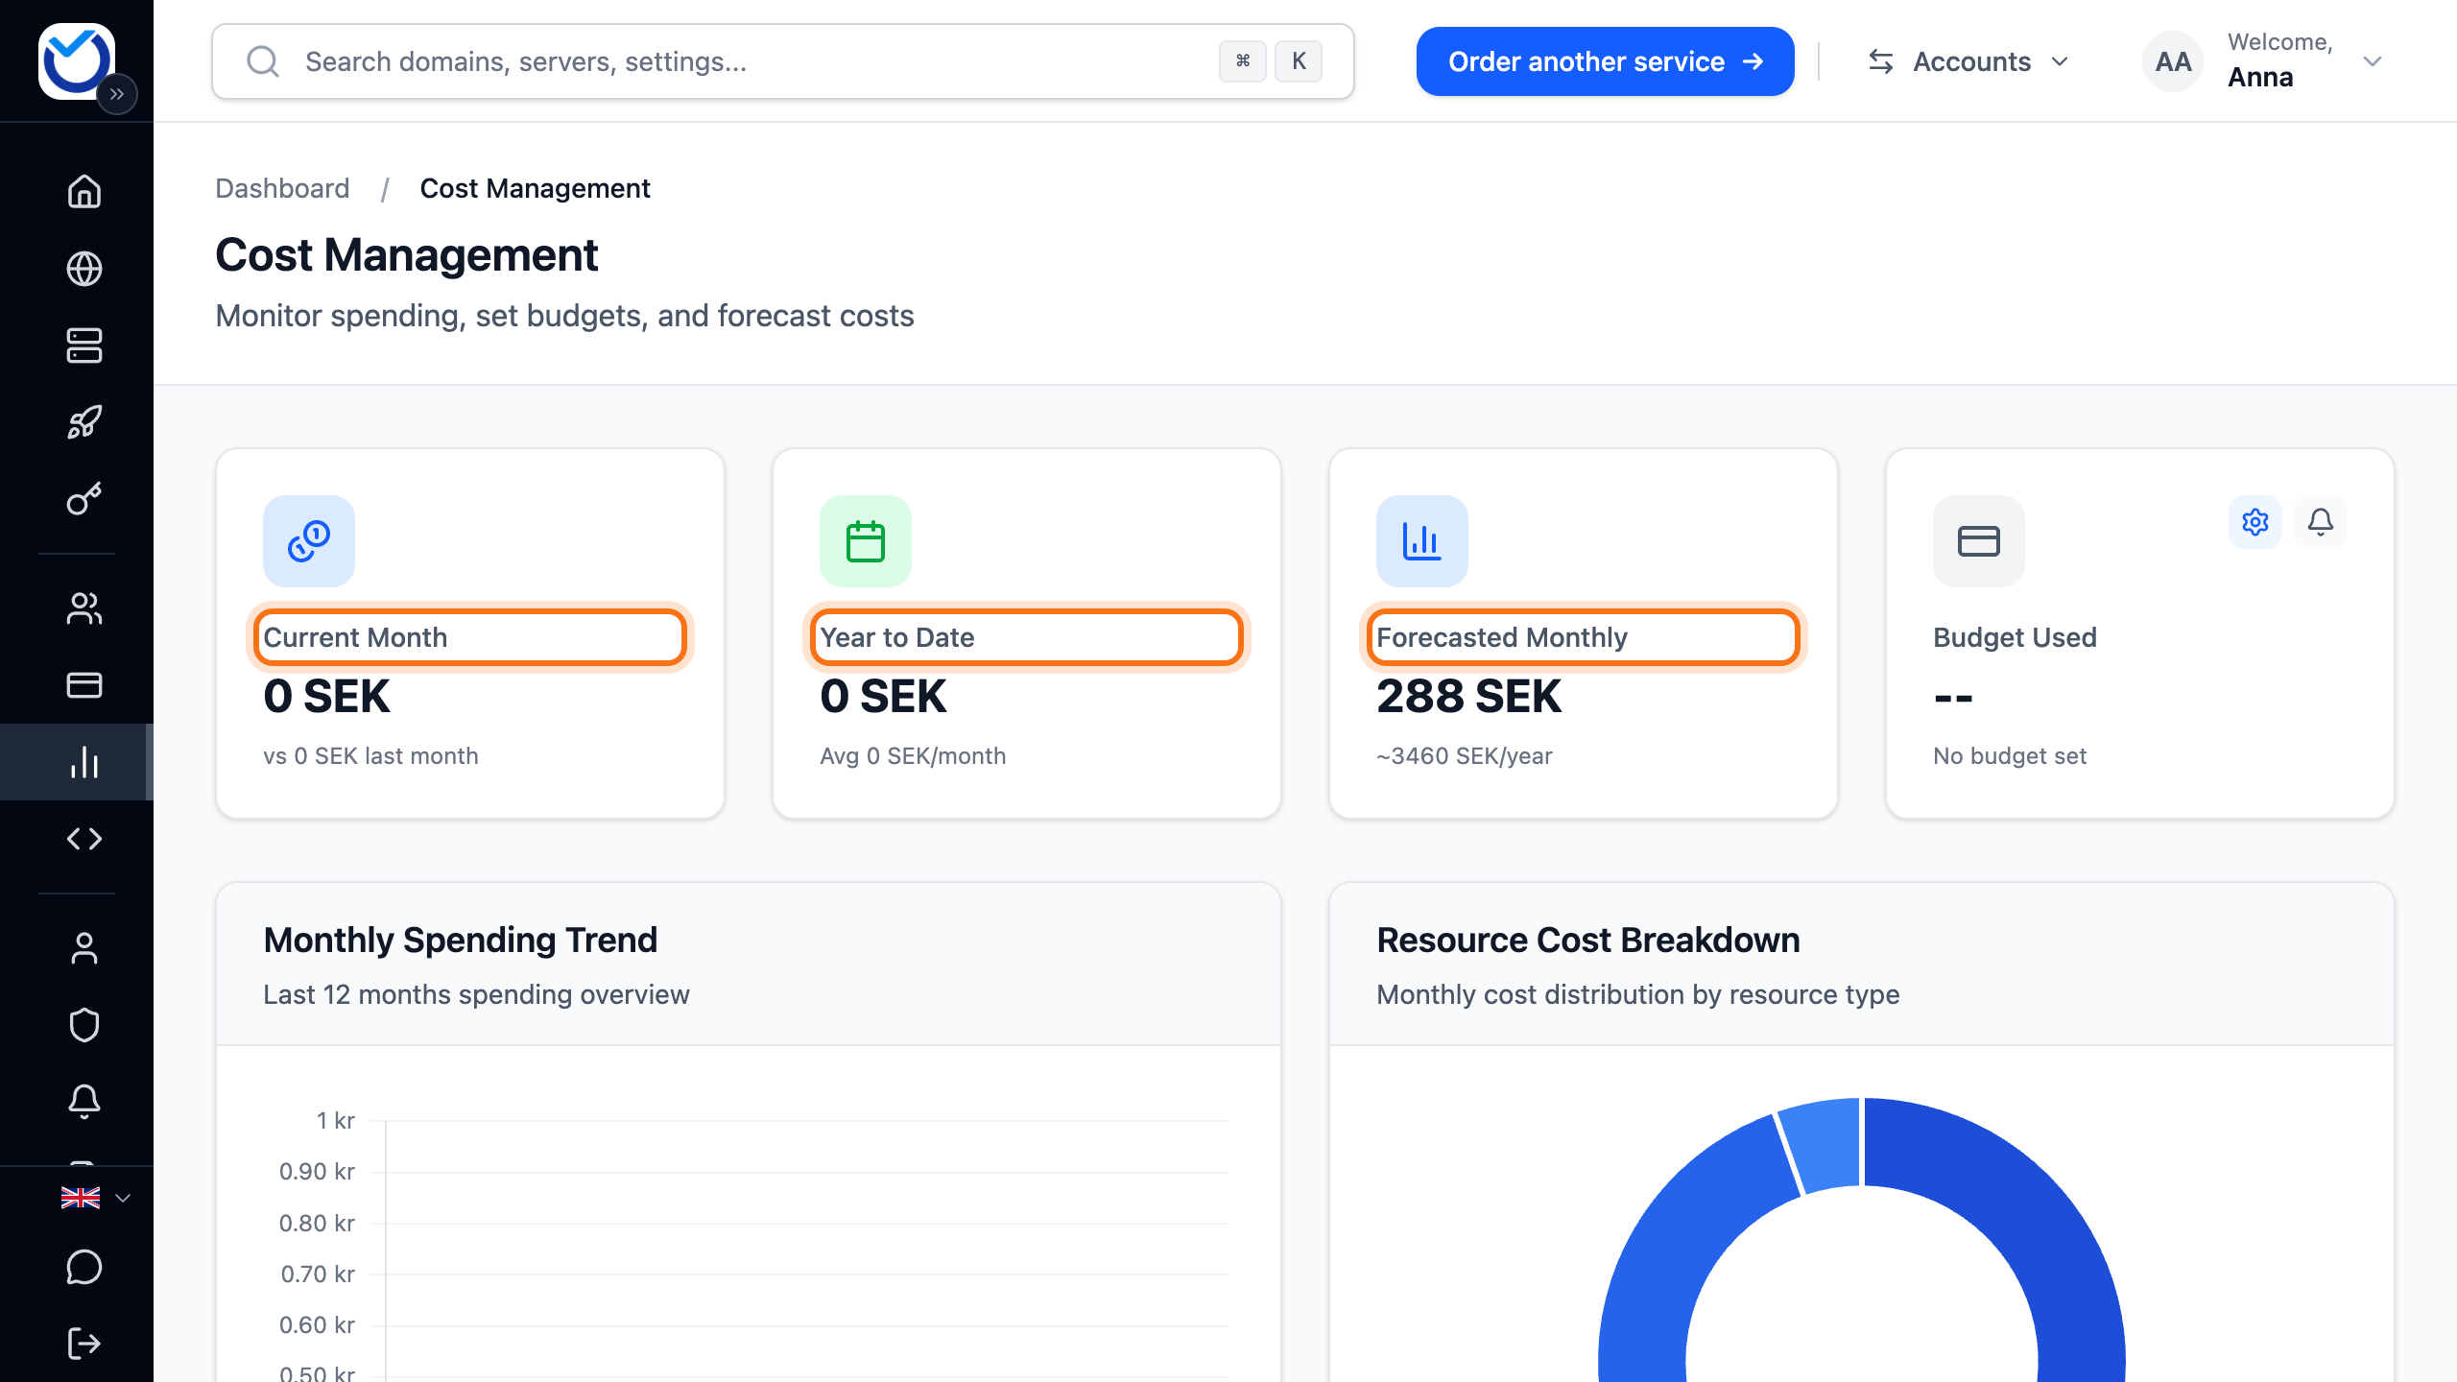Click the '288 SEK' forecast value
Screen dimensions: 2457x1382
tap(1468, 697)
